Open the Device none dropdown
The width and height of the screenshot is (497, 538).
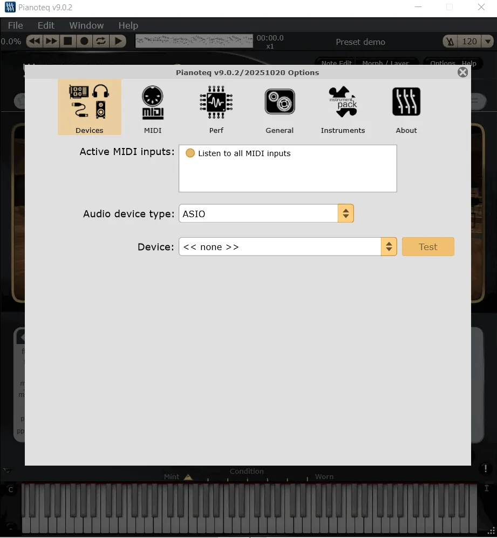(x=288, y=246)
